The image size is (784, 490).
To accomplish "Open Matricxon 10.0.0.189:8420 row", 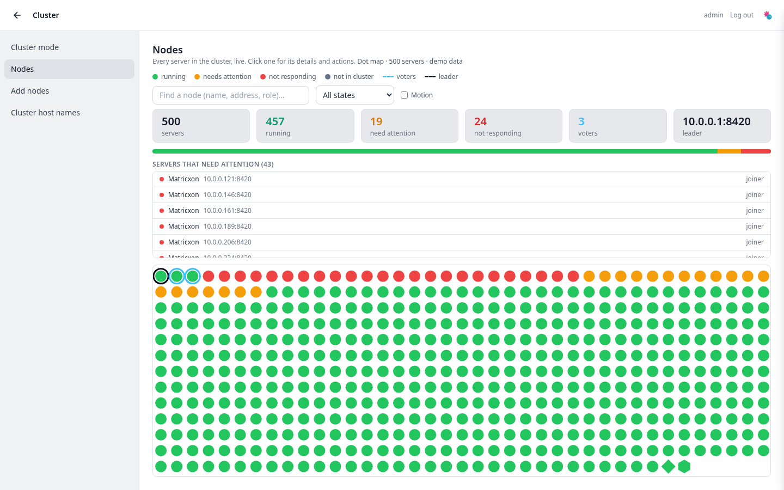I will [x=462, y=226].
